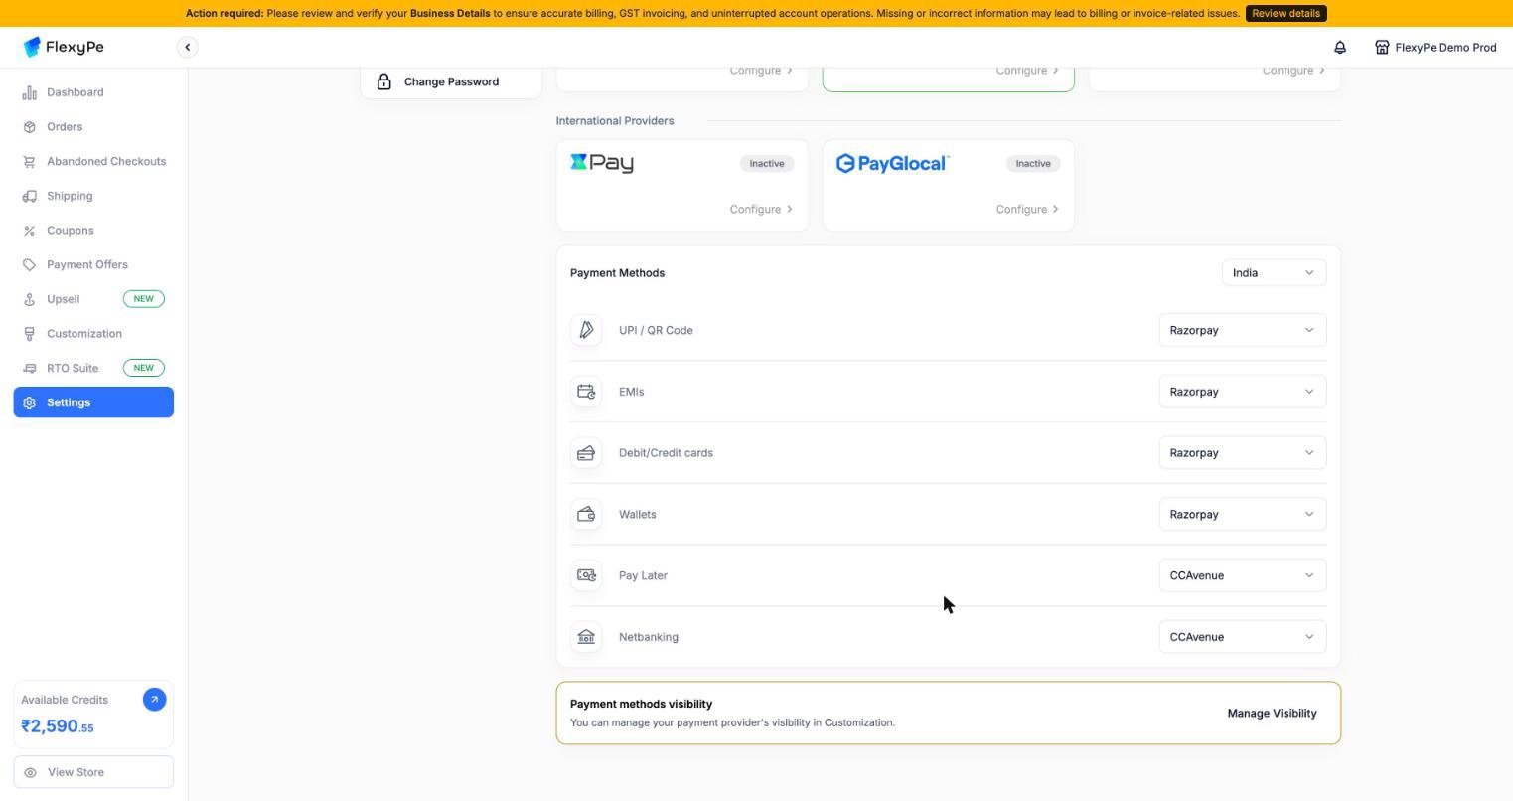Click the XPay provider logo
Viewport: 1513px width, 801px height.
pyautogui.click(x=602, y=163)
